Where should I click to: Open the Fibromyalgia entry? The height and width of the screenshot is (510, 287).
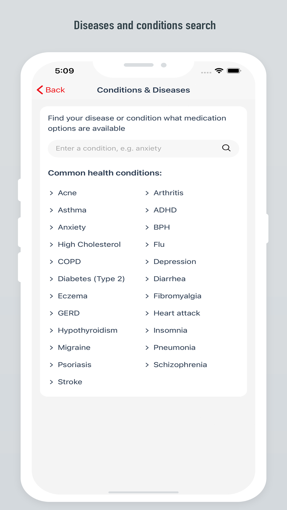(x=177, y=296)
